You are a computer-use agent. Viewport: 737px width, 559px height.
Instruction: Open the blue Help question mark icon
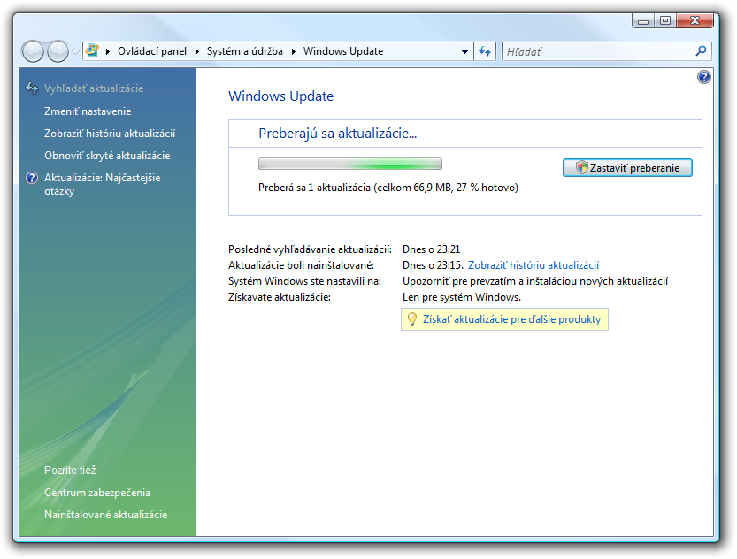coord(703,77)
